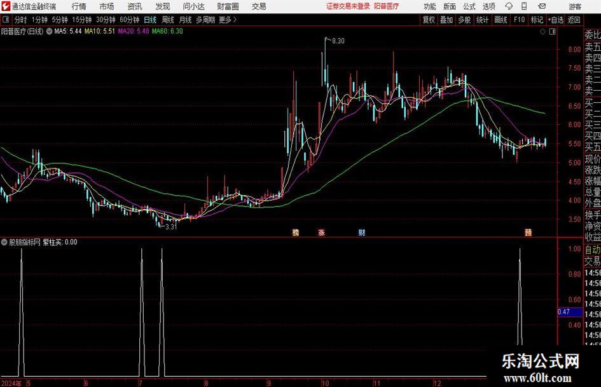Open the 功能 menu
Image resolution: width=601 pixels, height=387 pixels.
(430, 6)
